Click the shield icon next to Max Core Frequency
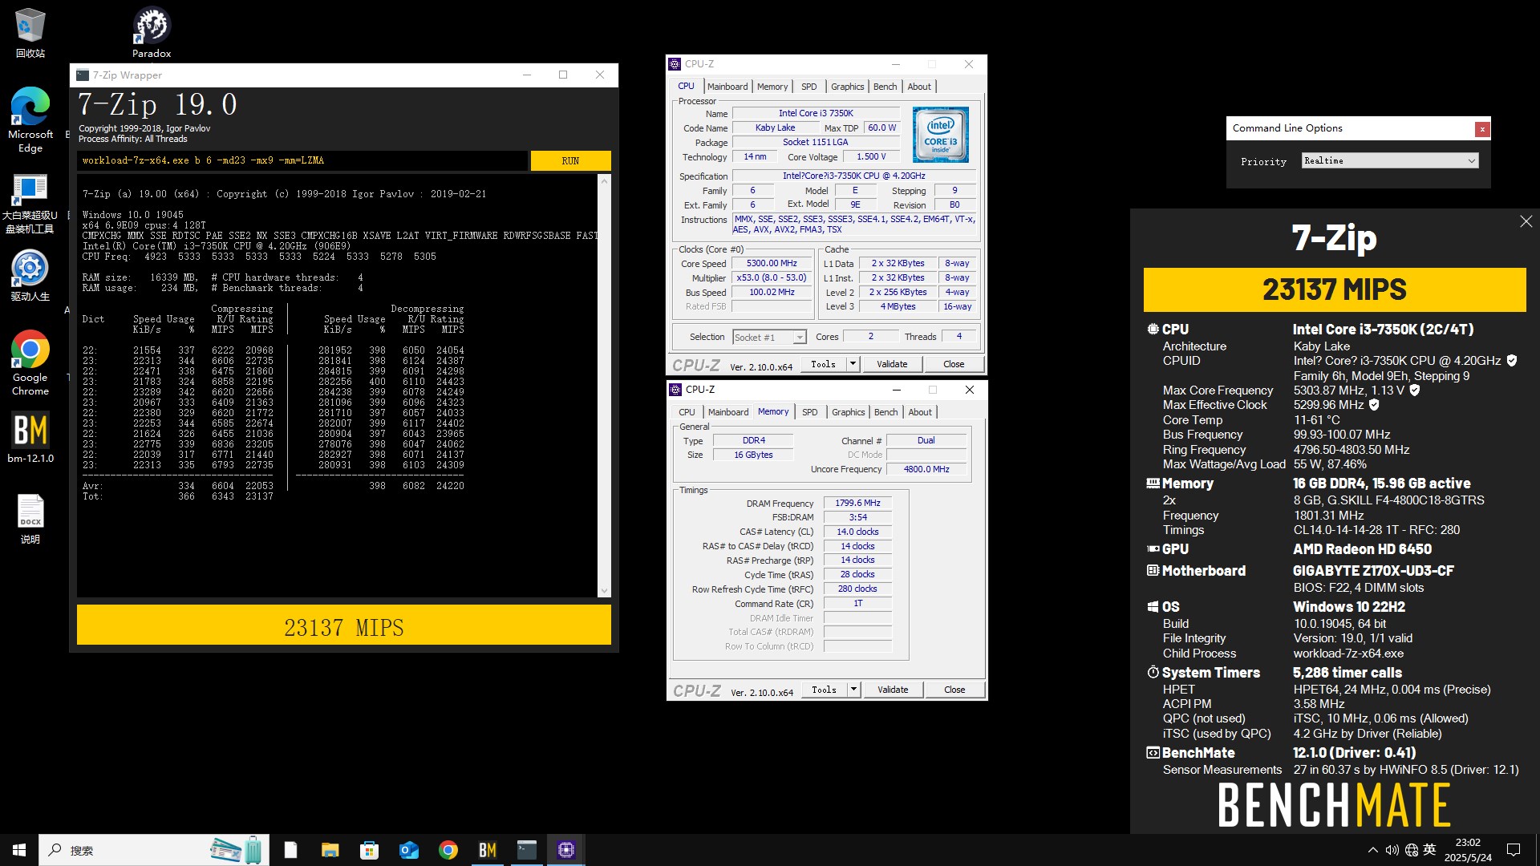Image resolution: width=1540 pixels, height=866 pixels. click(1415, 391)
